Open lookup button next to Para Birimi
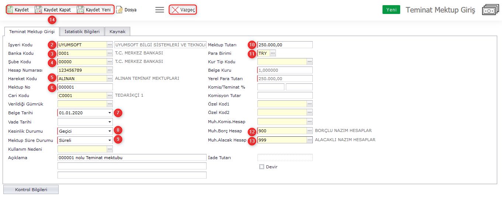Image resolution: width=502 pixels, height=197 pixels. tap(273, 53)
